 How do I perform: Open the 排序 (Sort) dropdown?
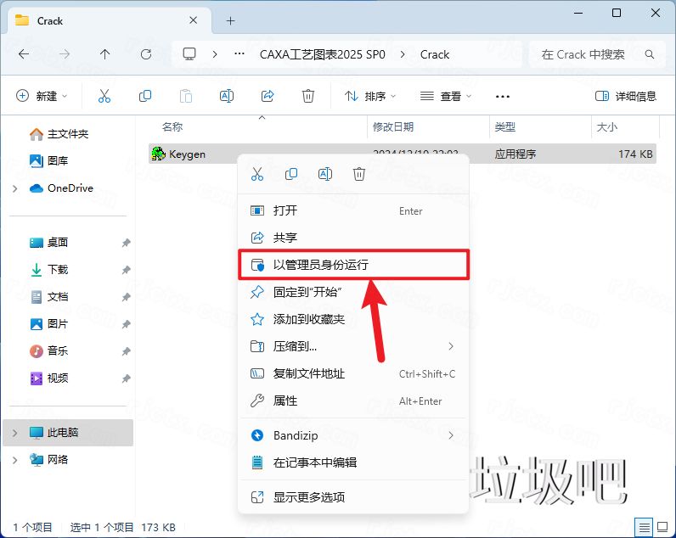370,96
